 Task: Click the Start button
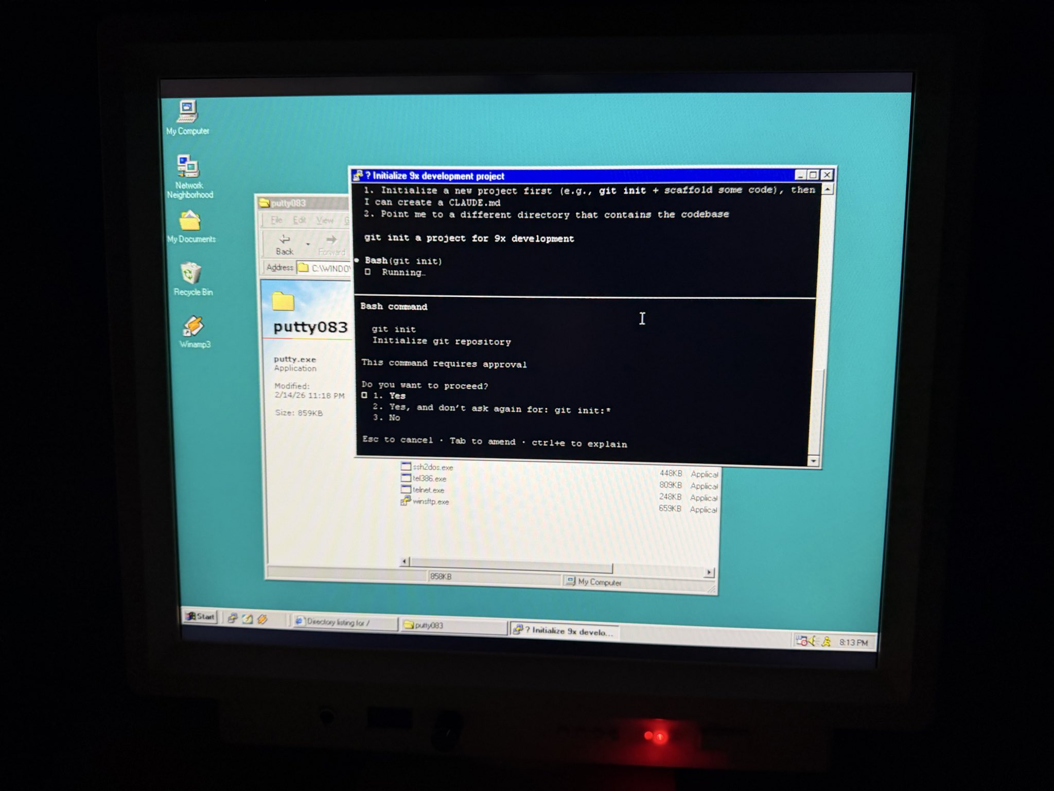pyautogui.click(x=200, y=616)
